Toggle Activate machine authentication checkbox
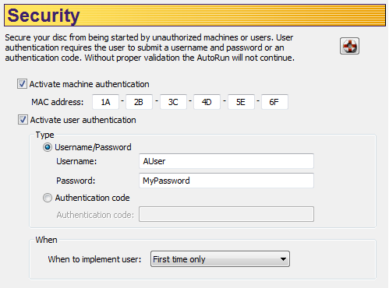Image resolution: width=389 pixels, height=288 pixels. click(22, 84)
